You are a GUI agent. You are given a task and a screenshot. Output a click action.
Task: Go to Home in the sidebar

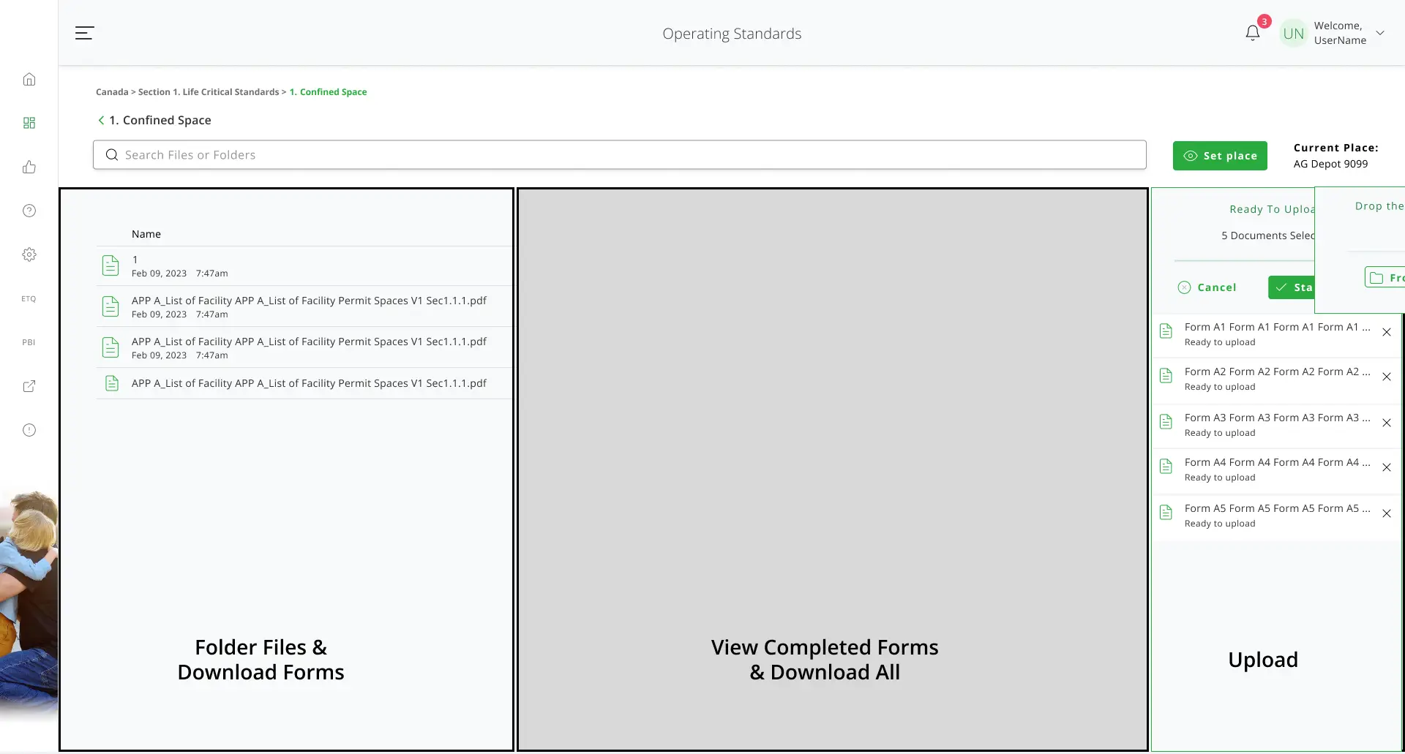coord(29,79)
